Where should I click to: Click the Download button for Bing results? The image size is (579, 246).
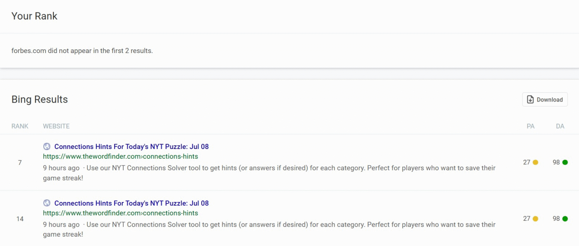point(545,100)
